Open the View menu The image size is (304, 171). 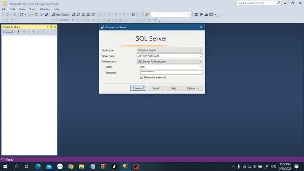[x=22, y=9]
